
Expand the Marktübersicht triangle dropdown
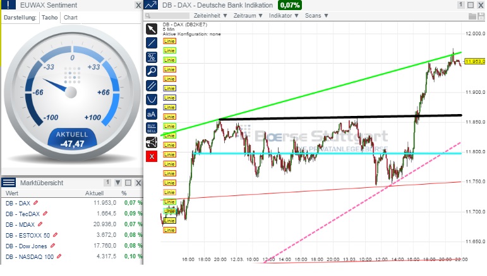click(x=118, y=183)
